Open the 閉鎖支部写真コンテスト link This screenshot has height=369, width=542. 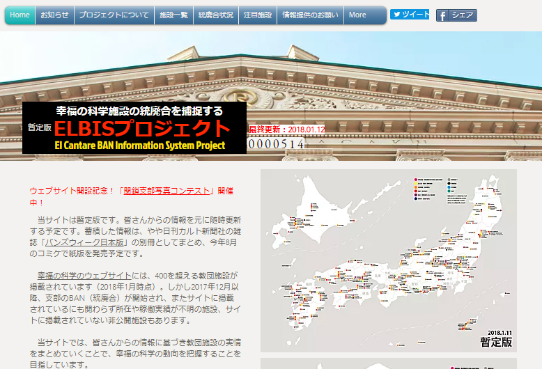[x=167, y=191]
